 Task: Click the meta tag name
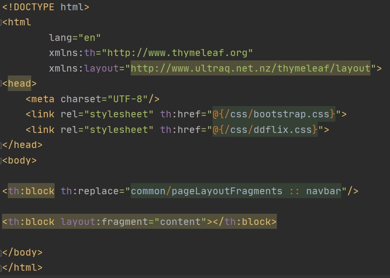[x=43, y=99]
